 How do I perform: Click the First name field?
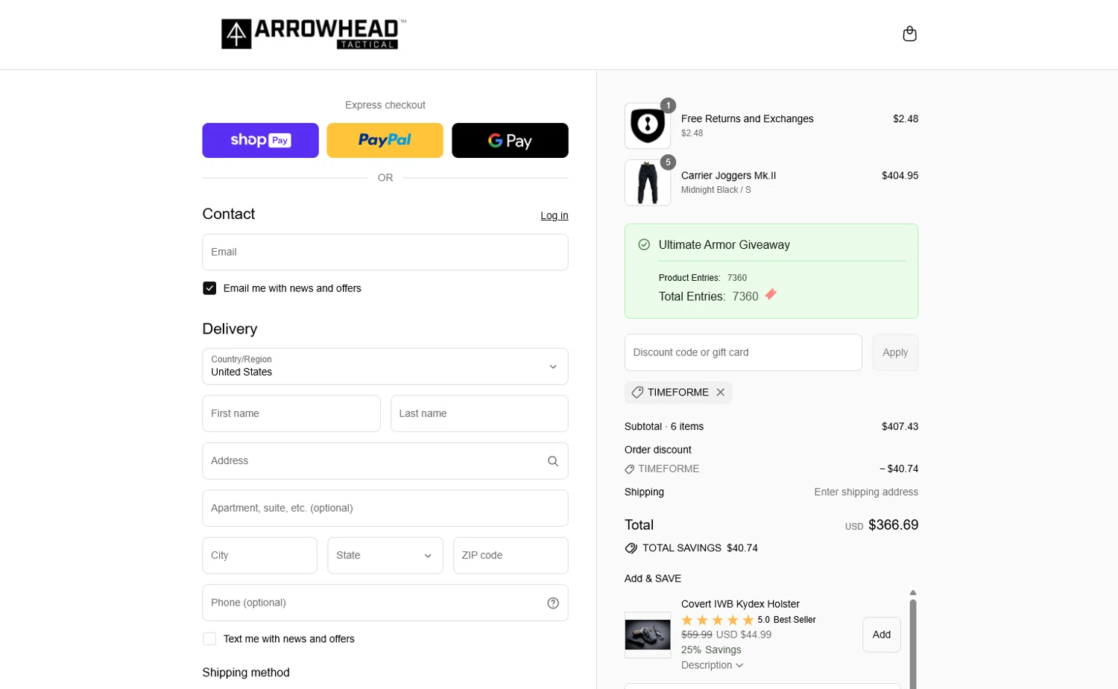tap(291, 413)
